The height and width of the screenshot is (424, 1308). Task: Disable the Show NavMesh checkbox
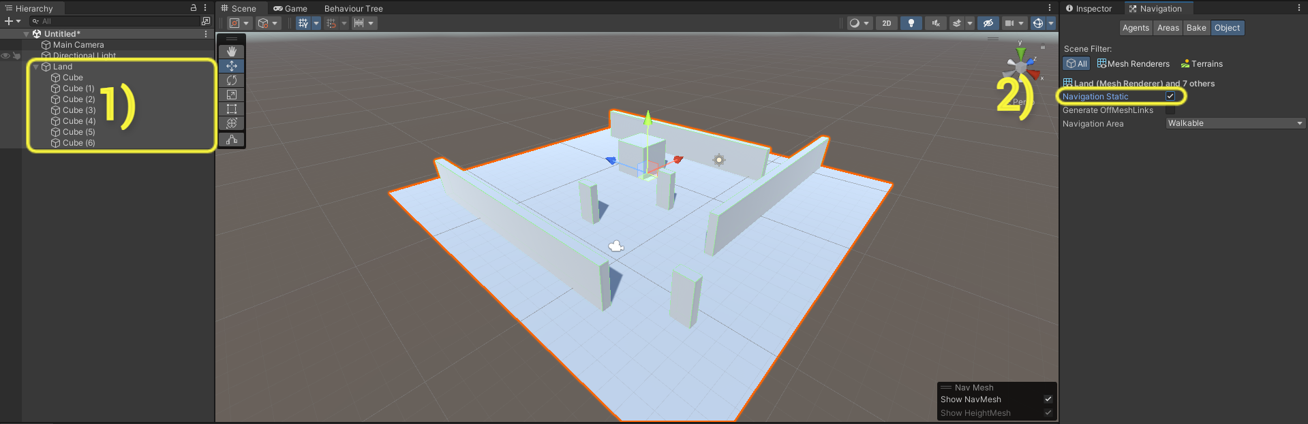click(x=1048, y=399)
